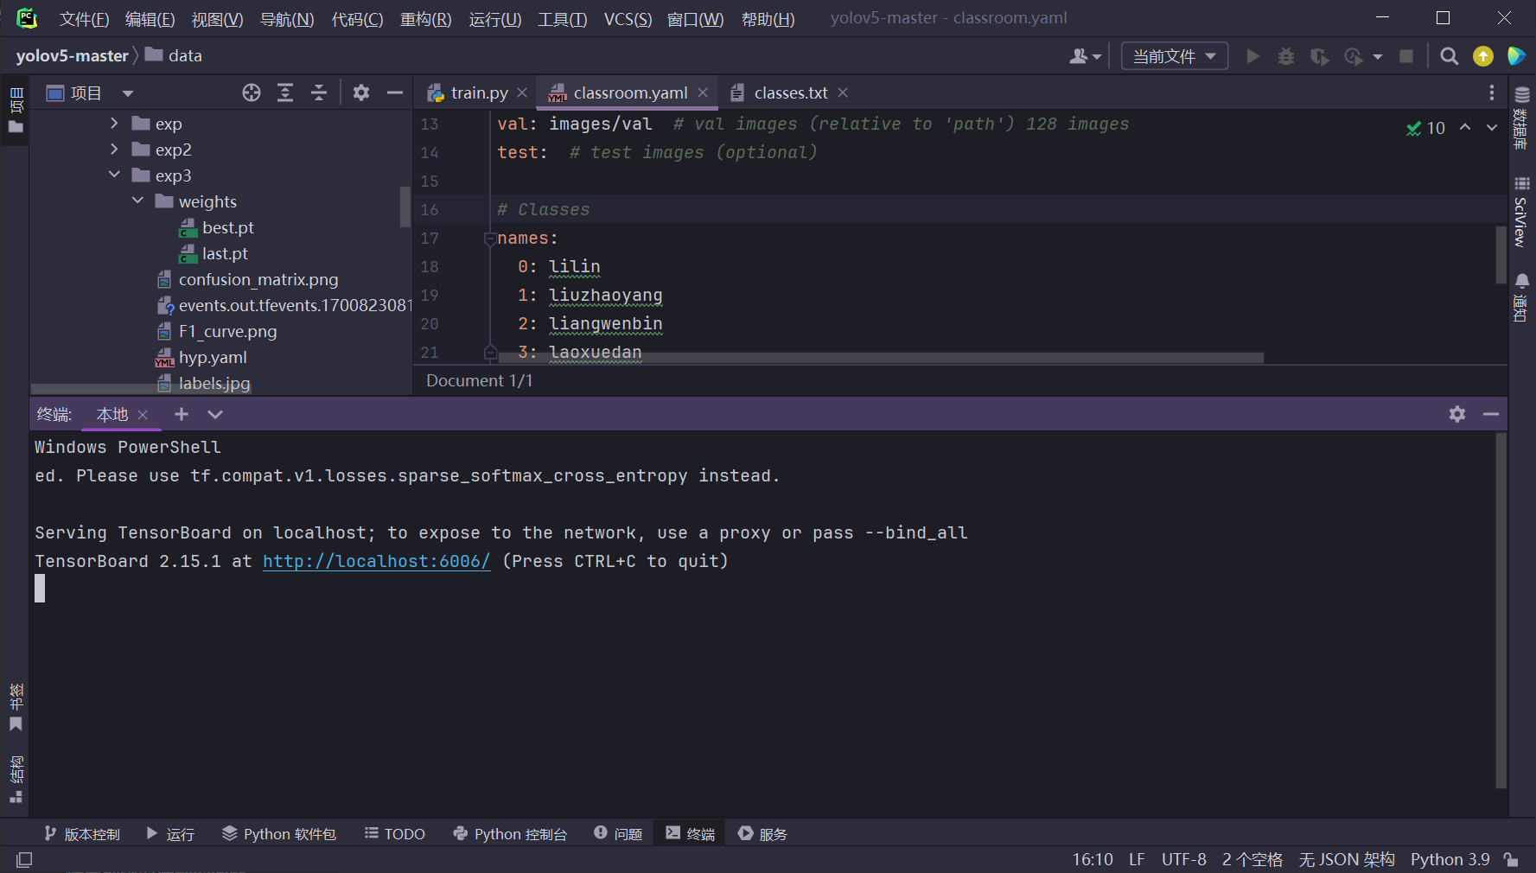Close the classroom.yaml tab
The width and height of the screenshot is (1536, 873).
click(703, 92)
